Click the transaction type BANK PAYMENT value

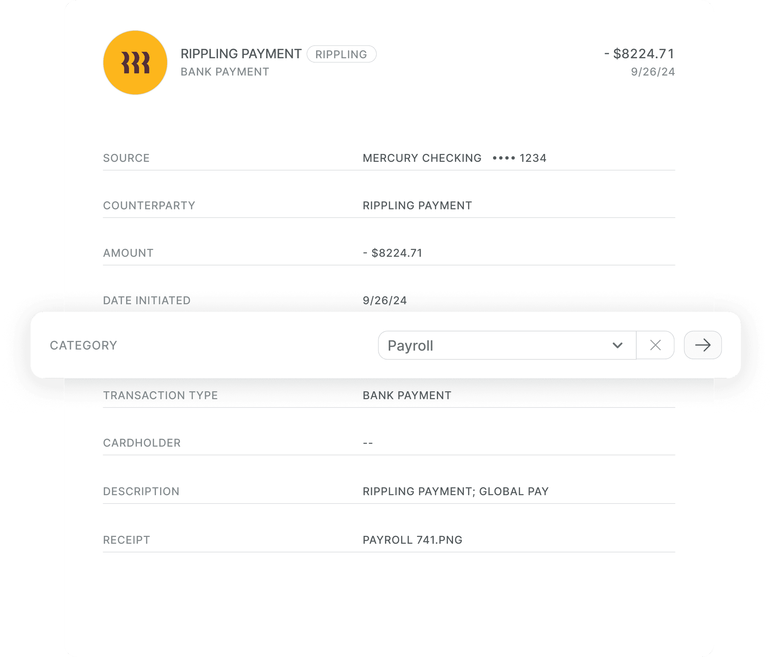[407, 395]
